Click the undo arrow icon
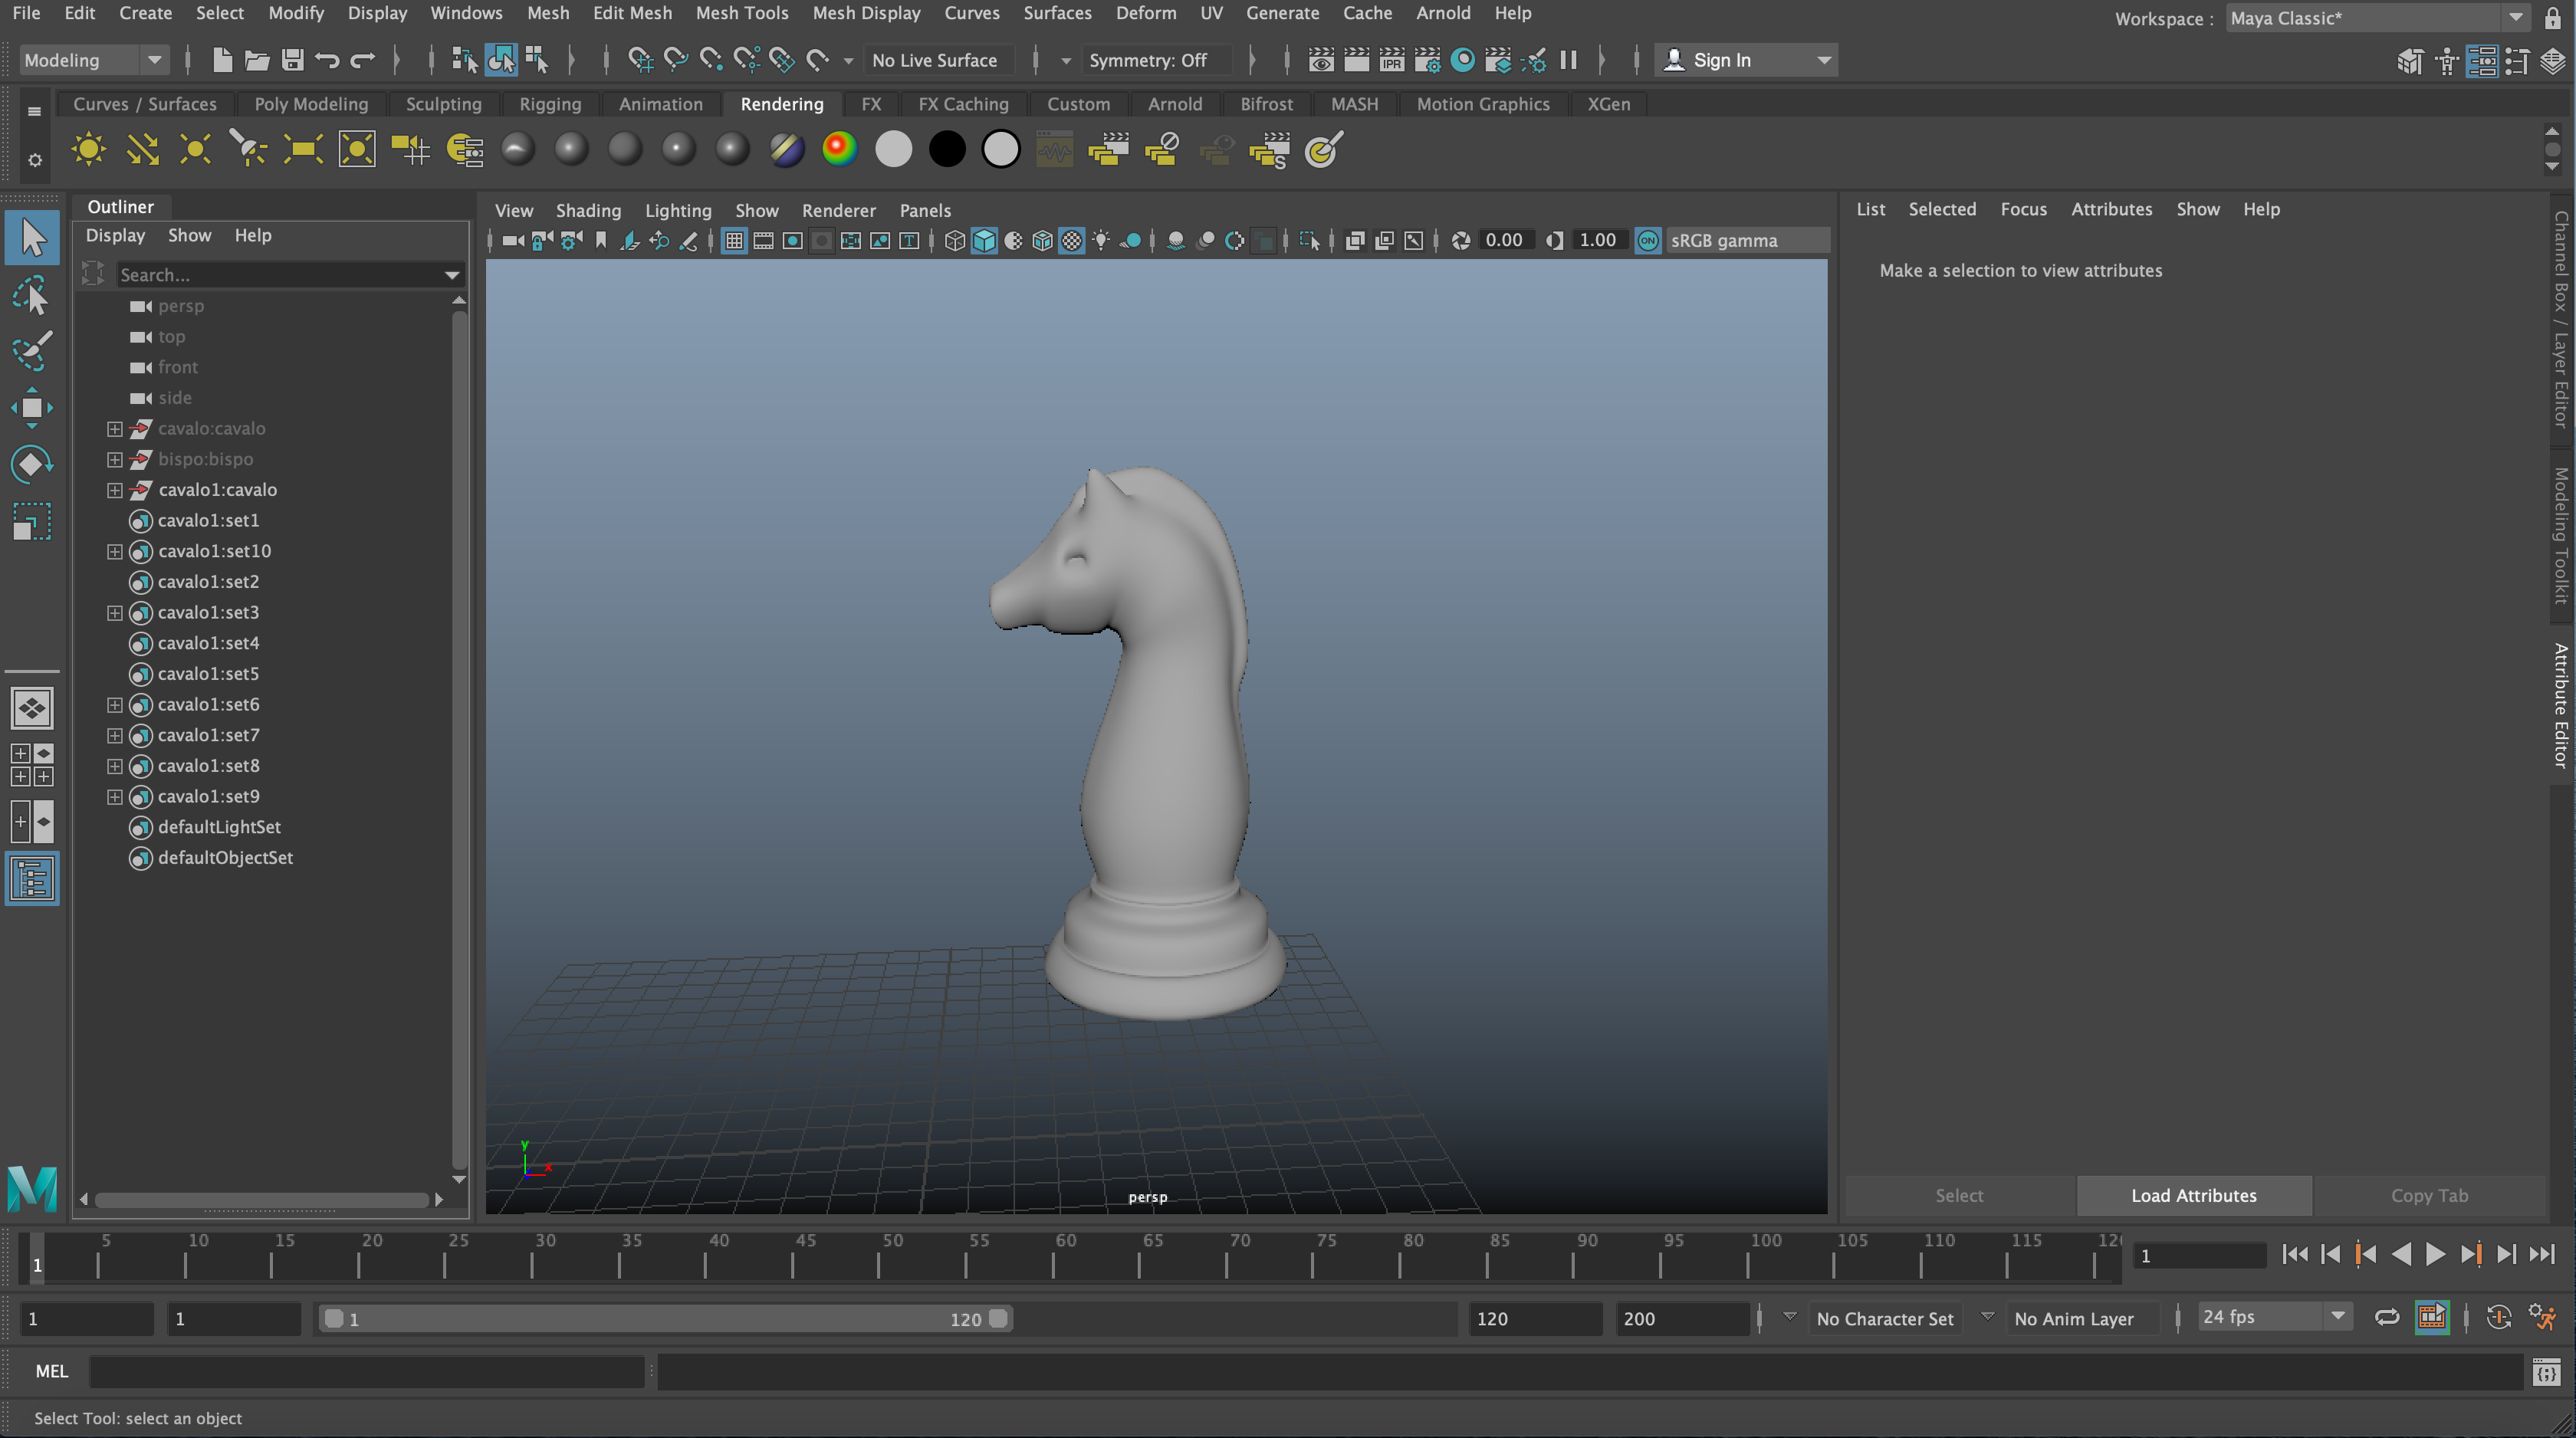The height and width of the screenshot is (1438, 2576). (x=327, y=60)
